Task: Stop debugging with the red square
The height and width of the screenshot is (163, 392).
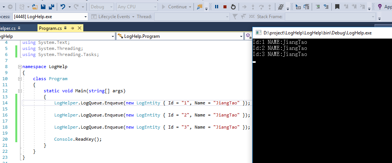Action: click(x=225, y=7)
